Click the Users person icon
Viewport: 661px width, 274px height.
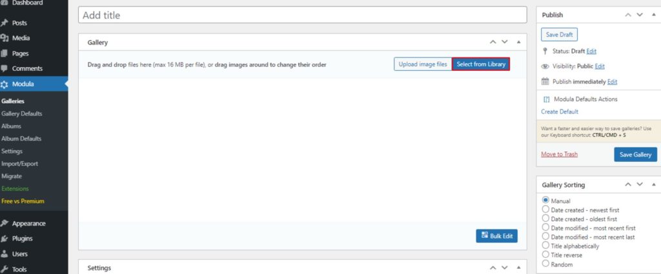coord(5,253)
